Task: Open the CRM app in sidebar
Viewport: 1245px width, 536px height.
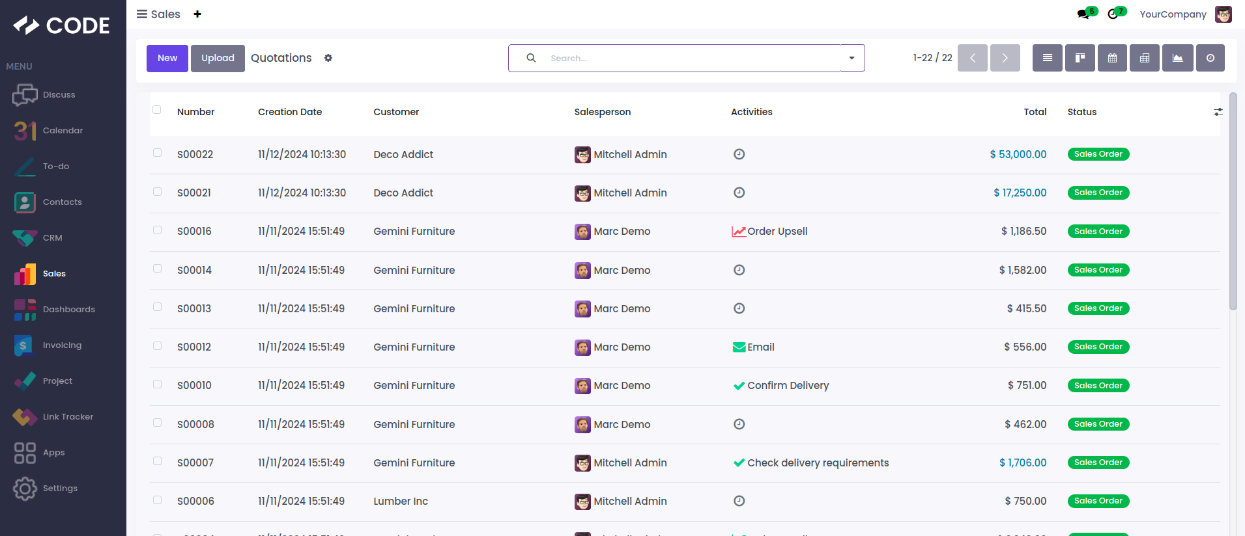Action: point(52,238)
